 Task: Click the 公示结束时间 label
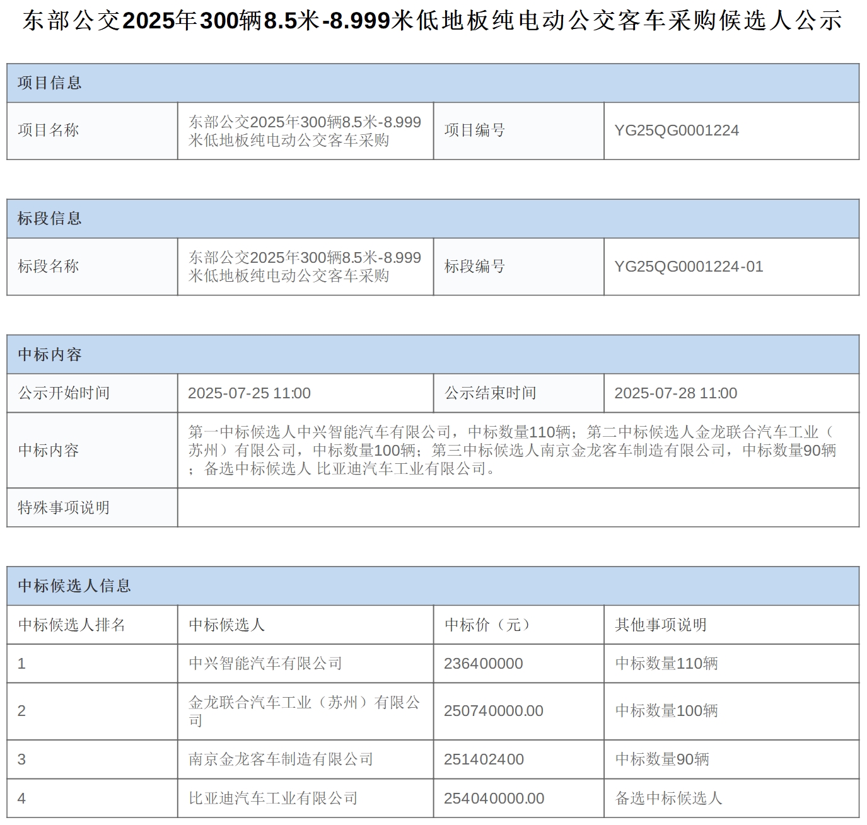point(490,393)
